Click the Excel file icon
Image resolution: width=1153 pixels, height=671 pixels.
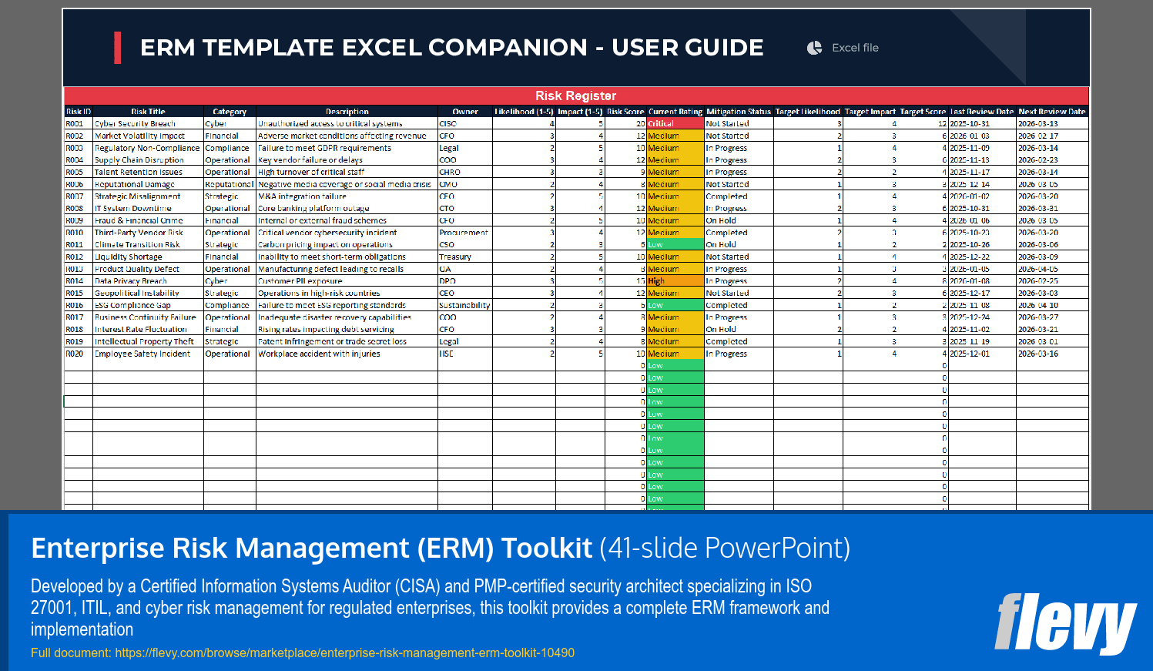click(x=813, y=48)
